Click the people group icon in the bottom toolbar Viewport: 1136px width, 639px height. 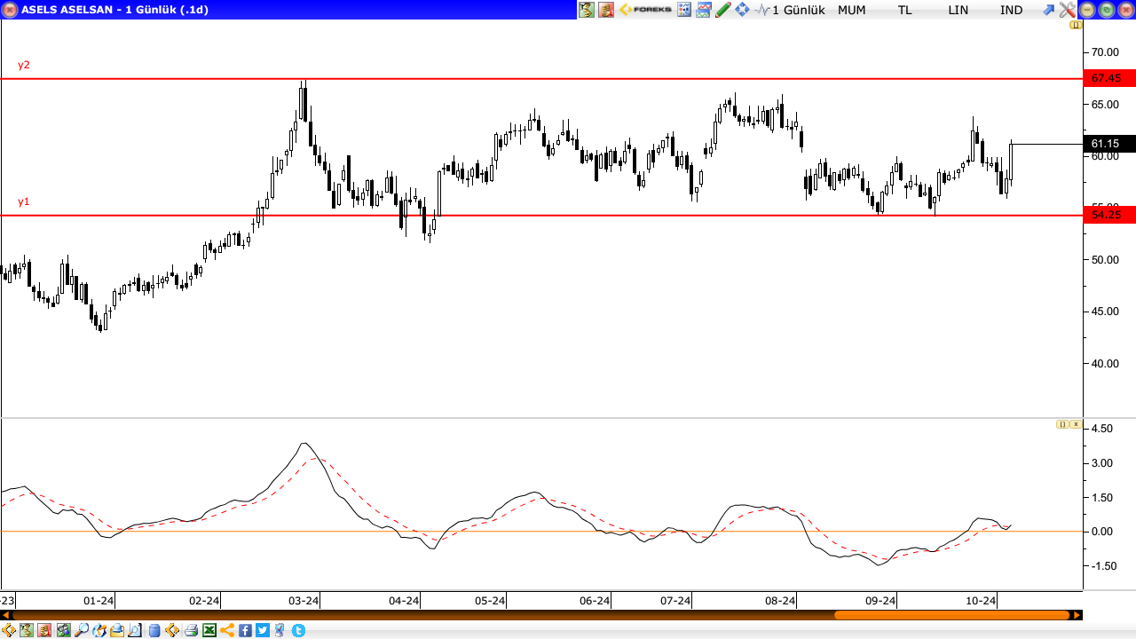(63, 630)
